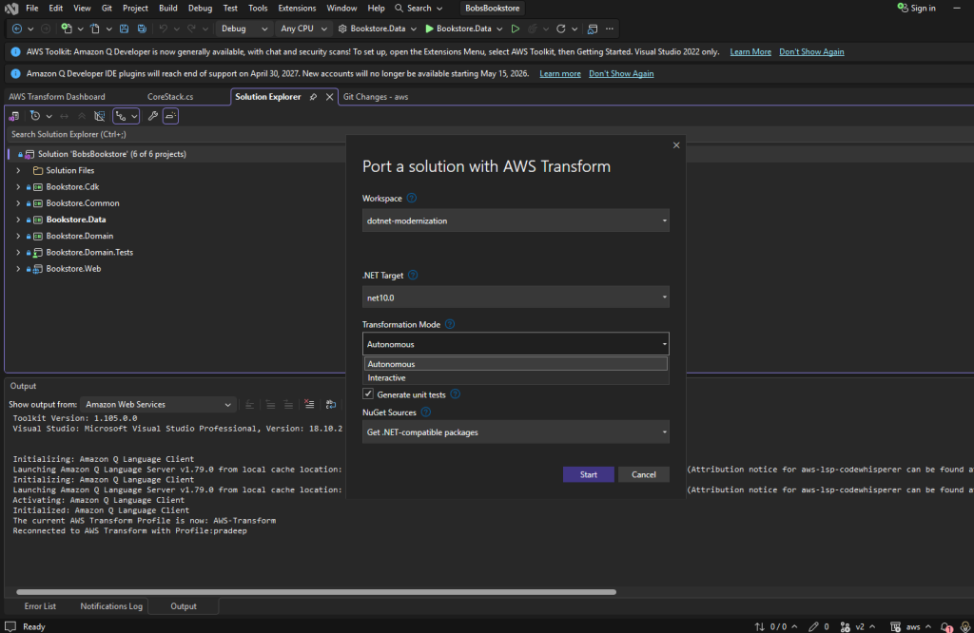
Task: Click the Workspace help question icon
Action: click(411, 198)
